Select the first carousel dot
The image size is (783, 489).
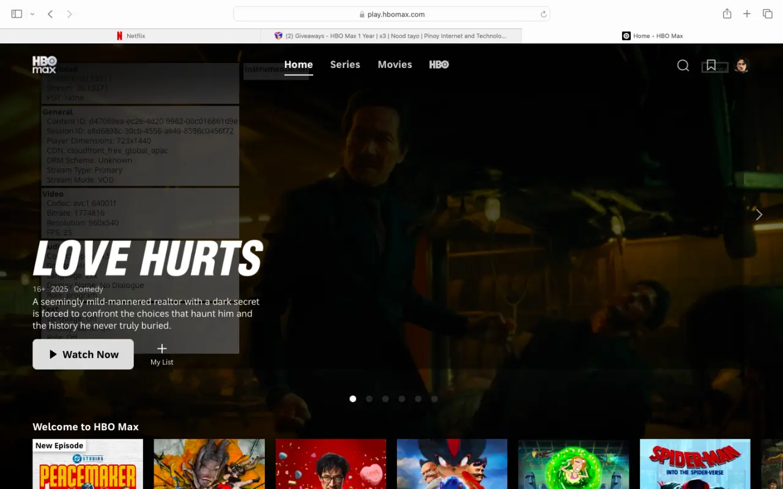pyautogui.click(x=353, y=399)
